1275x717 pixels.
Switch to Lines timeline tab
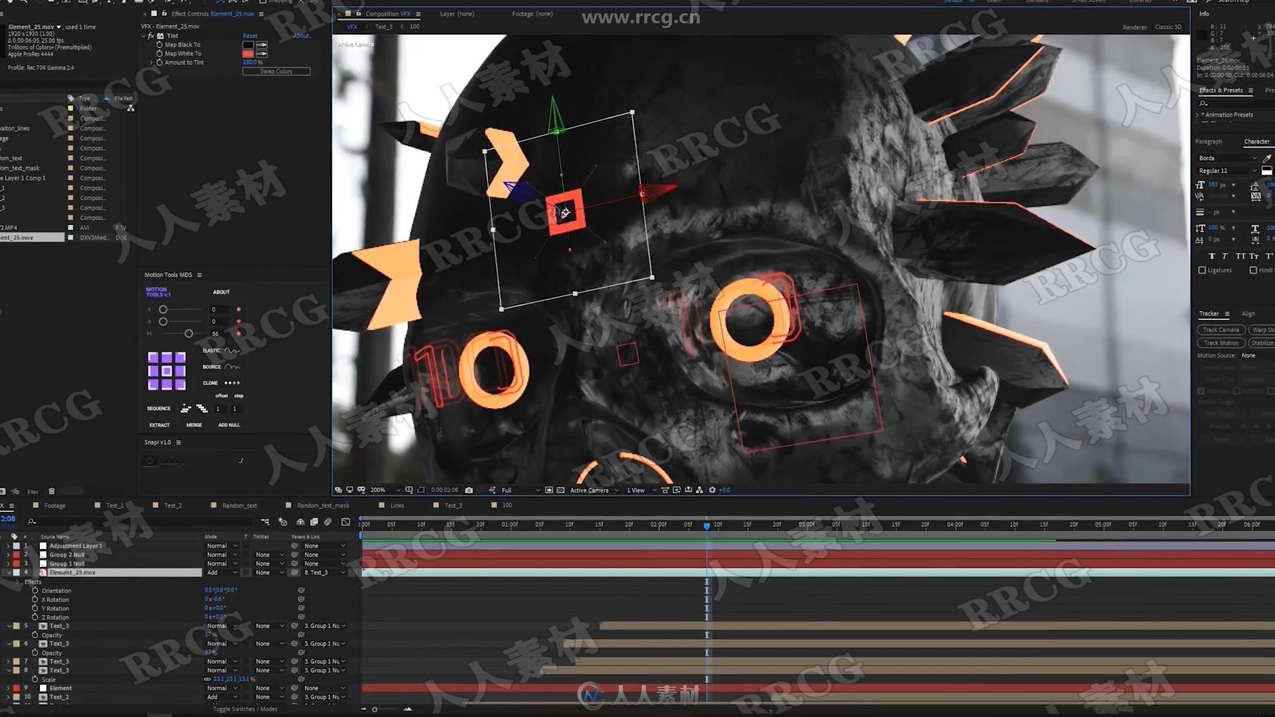tap(397, 505)
